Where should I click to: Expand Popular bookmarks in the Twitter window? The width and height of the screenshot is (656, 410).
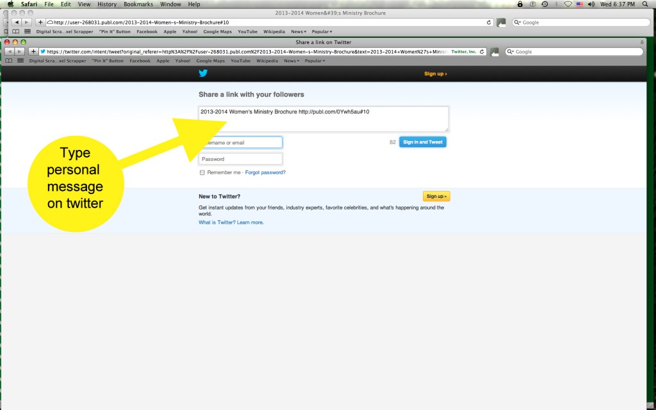(x=315, y=61)
